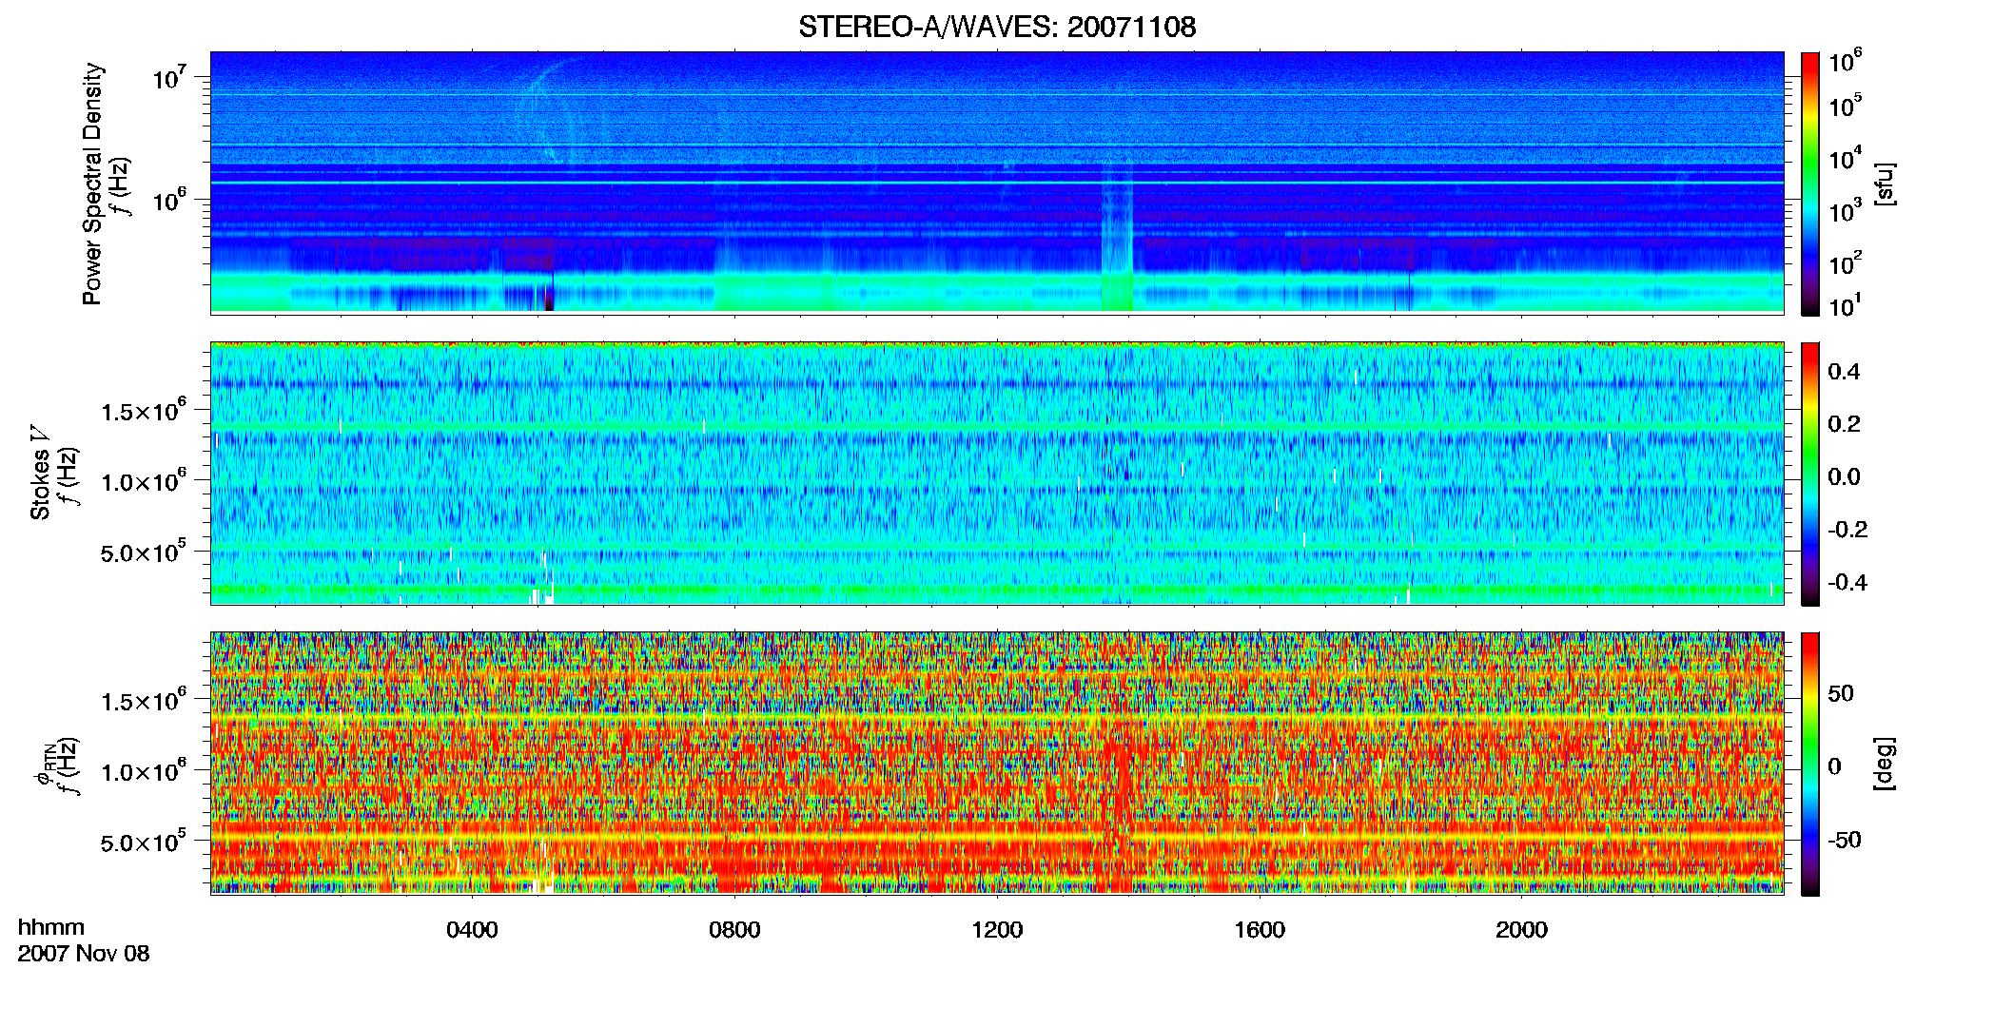Click the bright burst near 1400 in top spectrogram
This screenshot has width=1994, height=1027.
coord(1118,238)
